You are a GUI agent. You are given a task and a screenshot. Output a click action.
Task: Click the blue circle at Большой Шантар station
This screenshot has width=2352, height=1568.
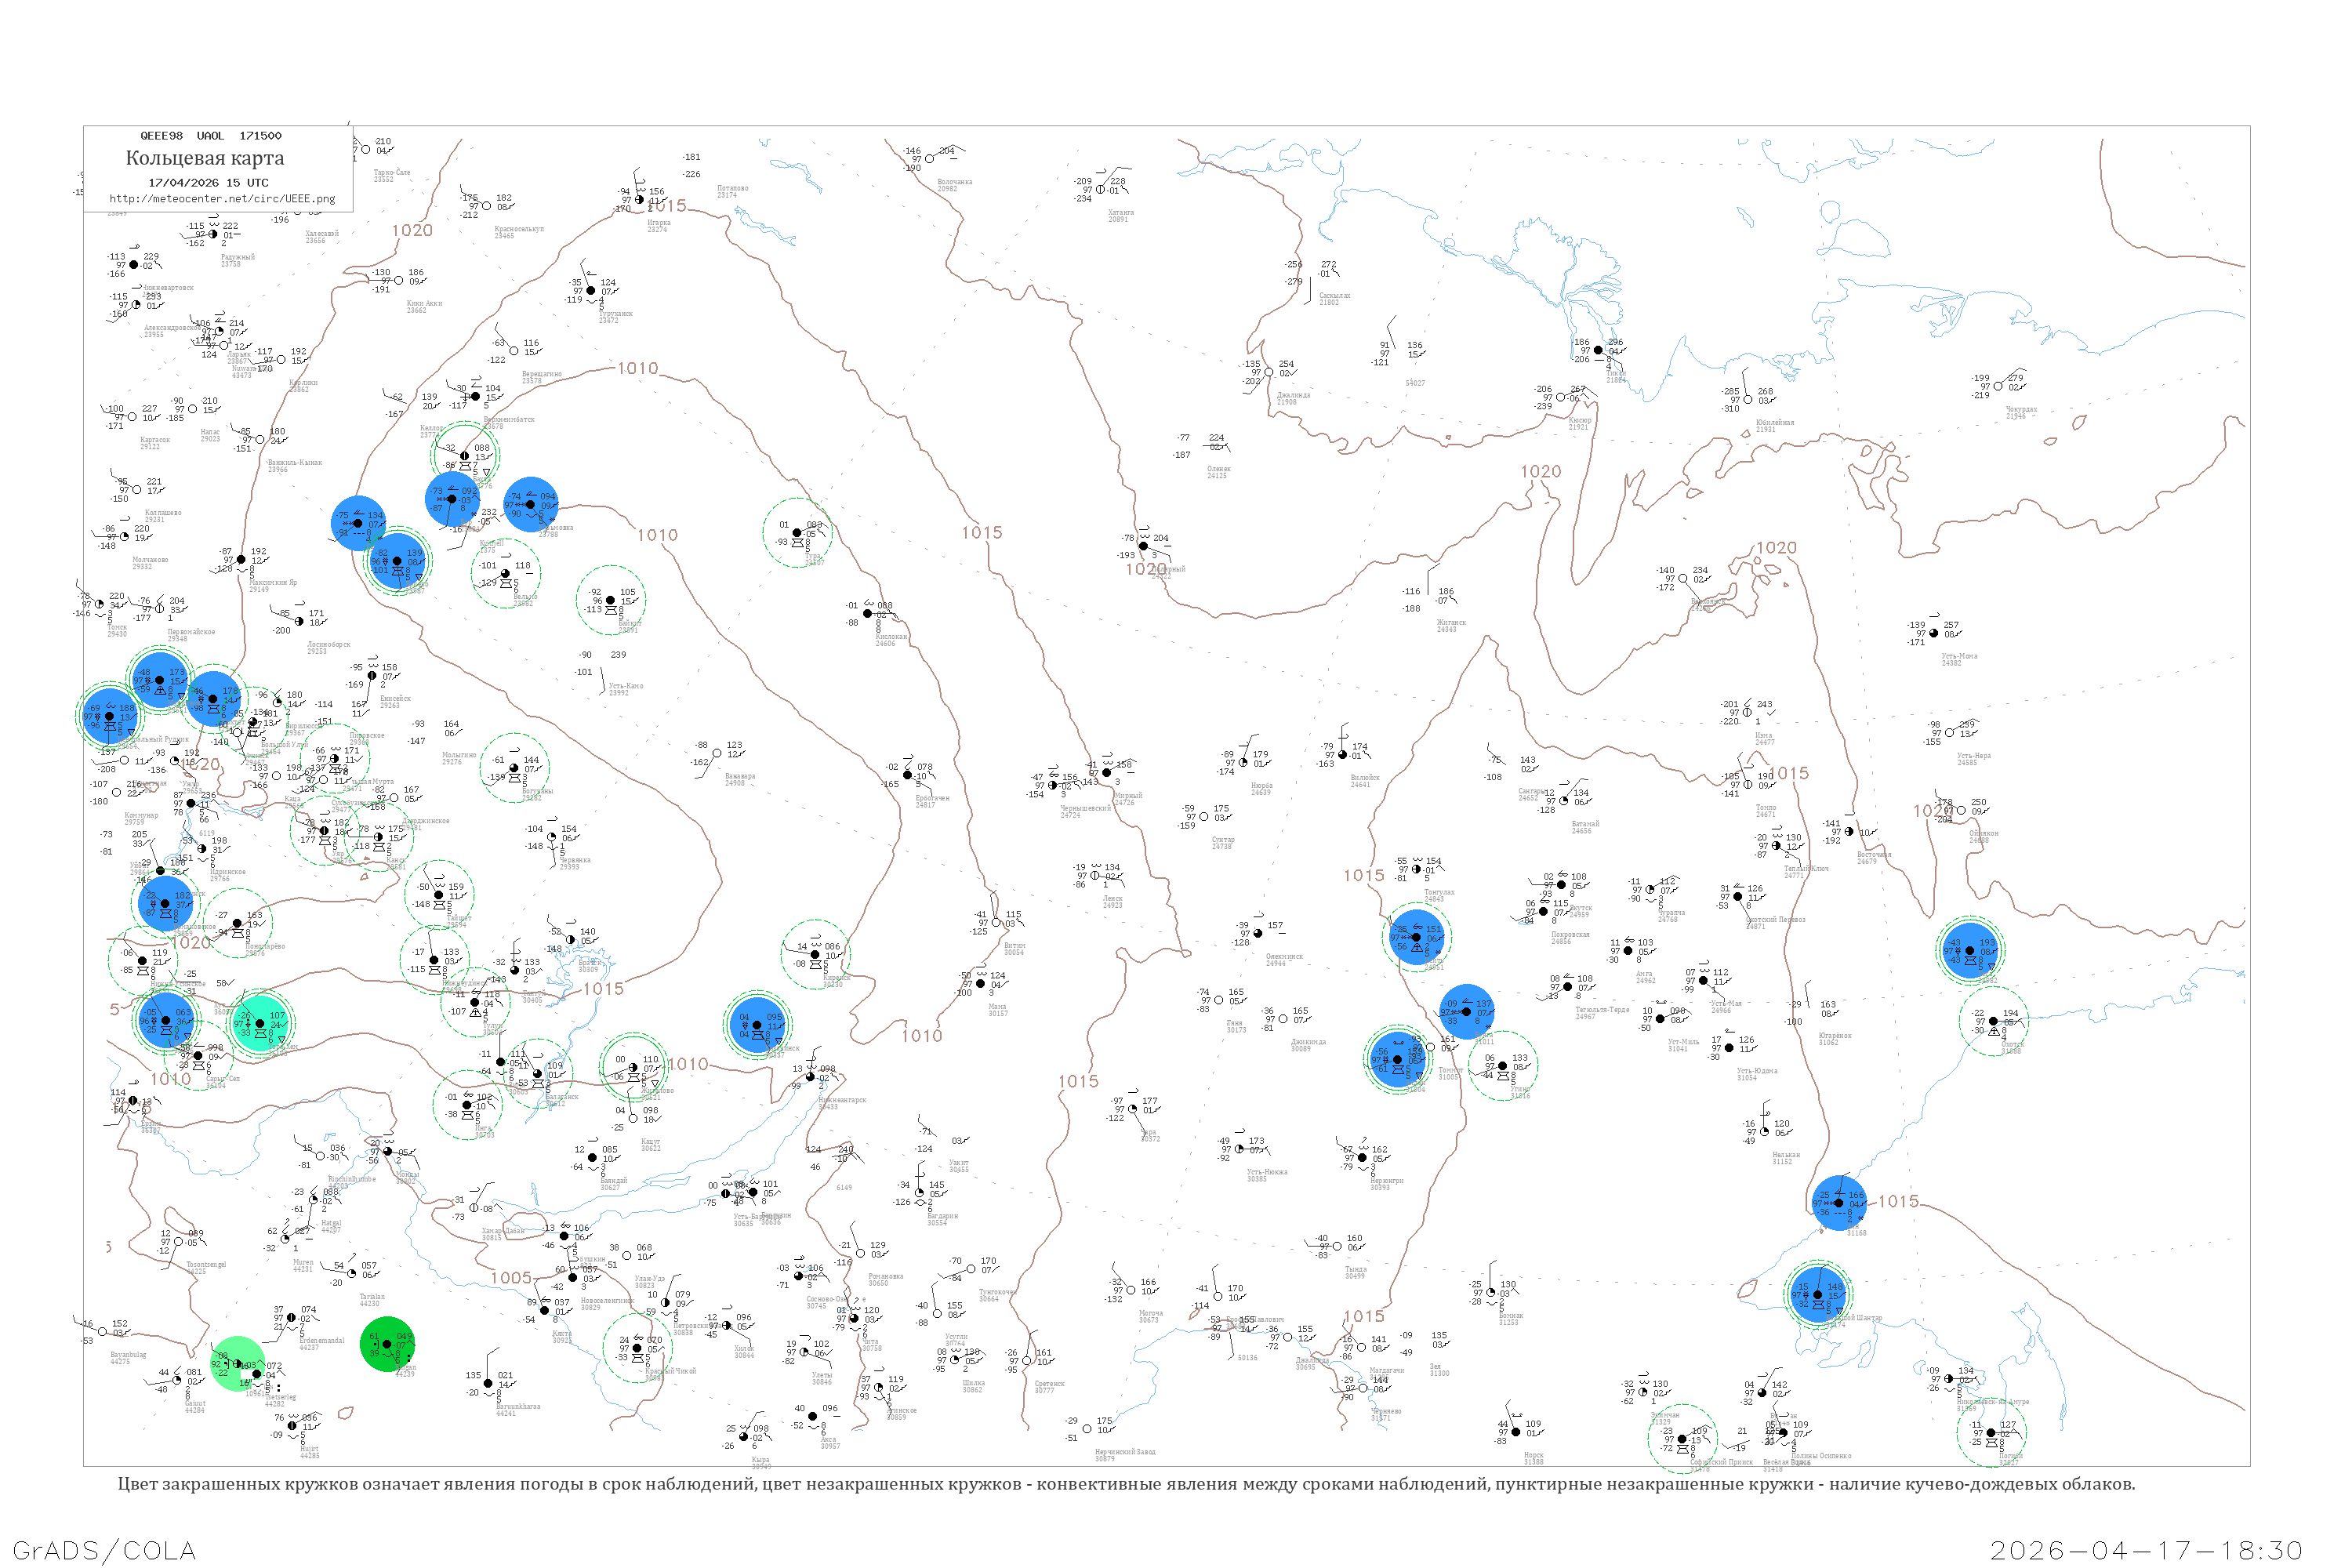(x=1817, y=1294)
